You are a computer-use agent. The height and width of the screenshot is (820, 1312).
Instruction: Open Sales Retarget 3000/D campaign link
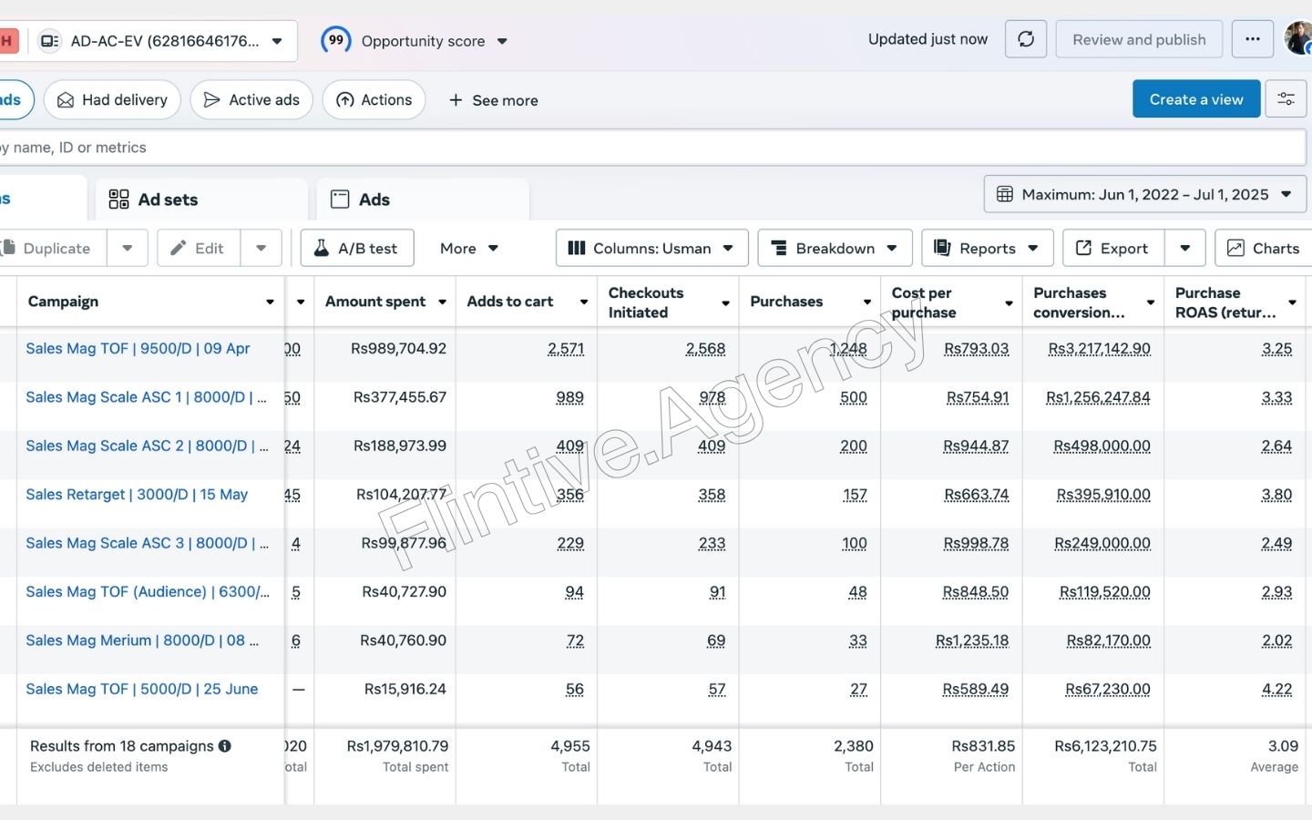(137, 495)
